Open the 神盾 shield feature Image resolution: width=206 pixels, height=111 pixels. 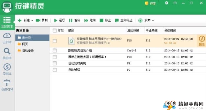point(150,3)
